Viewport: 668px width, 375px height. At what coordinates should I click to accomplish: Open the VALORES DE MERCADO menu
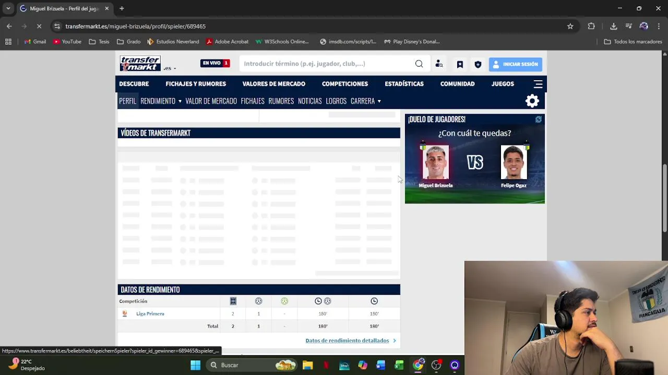tap(273, 84)
